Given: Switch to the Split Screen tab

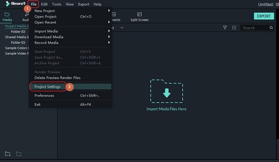Looking at the screenshot, I should tap(139, 17).
